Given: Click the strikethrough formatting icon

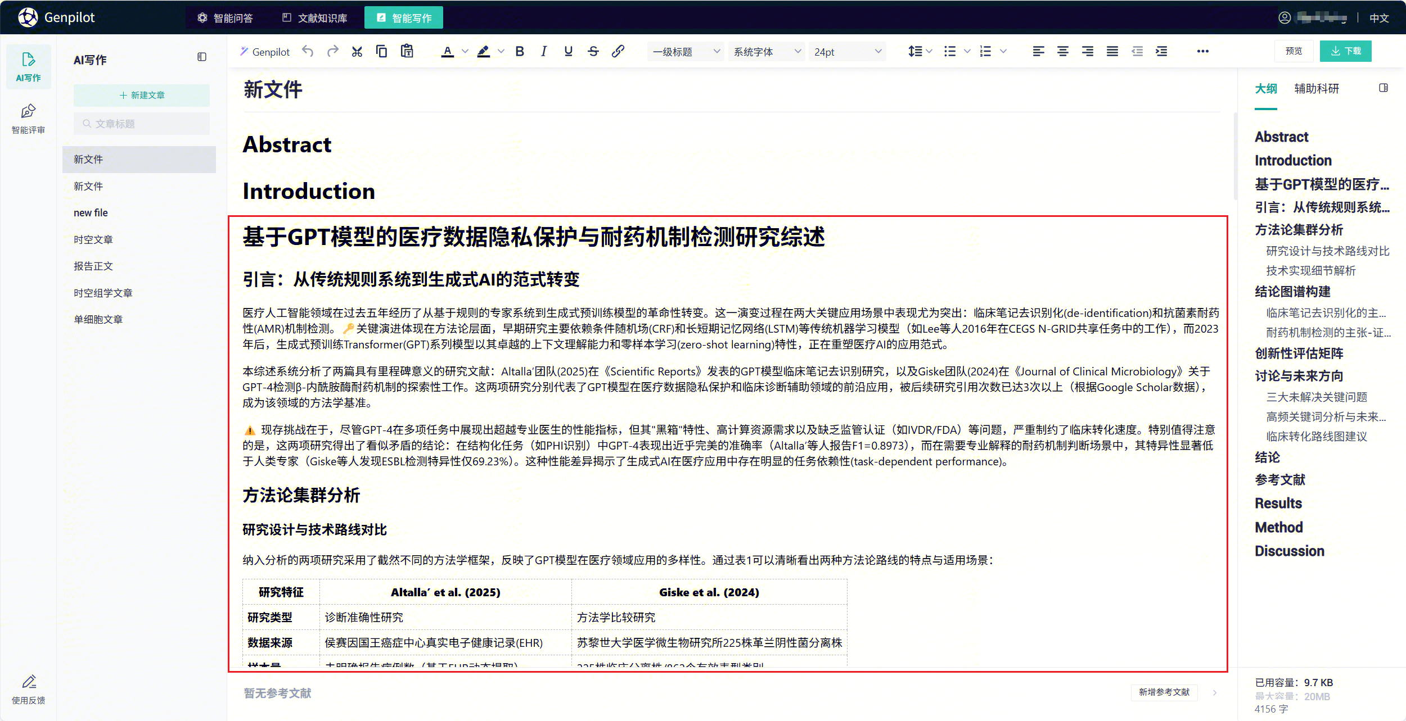Looking at the screenshot, I should [x=593, y=52].
